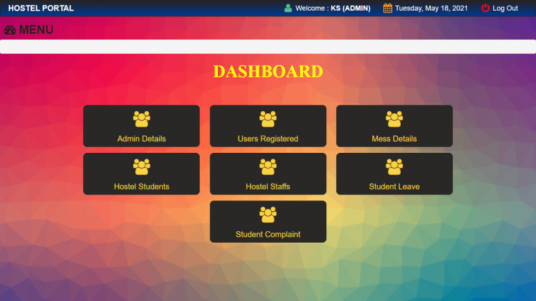Open the MENU navigation toggle
Screen dimensions: 536x301
[x=36, y=29]
